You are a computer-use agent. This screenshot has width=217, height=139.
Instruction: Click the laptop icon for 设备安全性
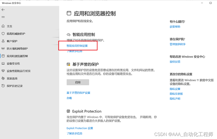(3, 63)
